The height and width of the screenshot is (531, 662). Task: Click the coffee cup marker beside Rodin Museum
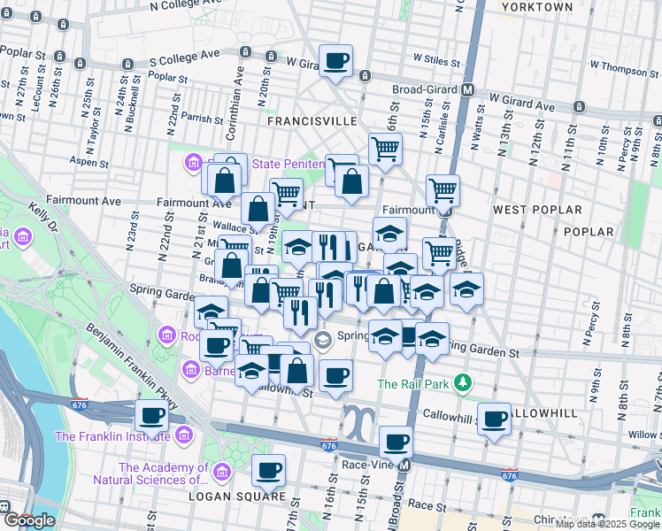click(216, 347)
